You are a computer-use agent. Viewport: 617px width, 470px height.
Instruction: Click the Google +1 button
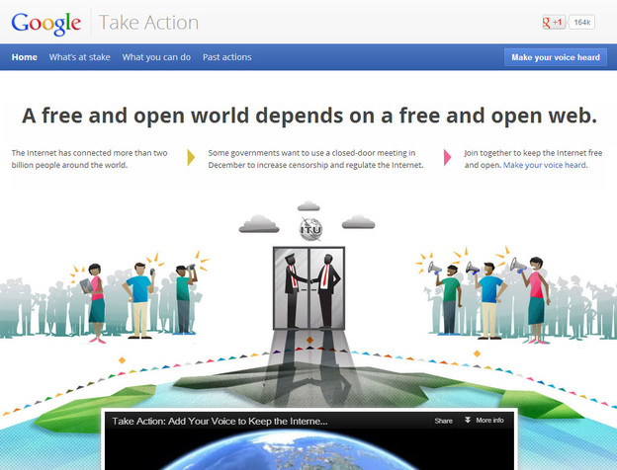click(554, 22)
